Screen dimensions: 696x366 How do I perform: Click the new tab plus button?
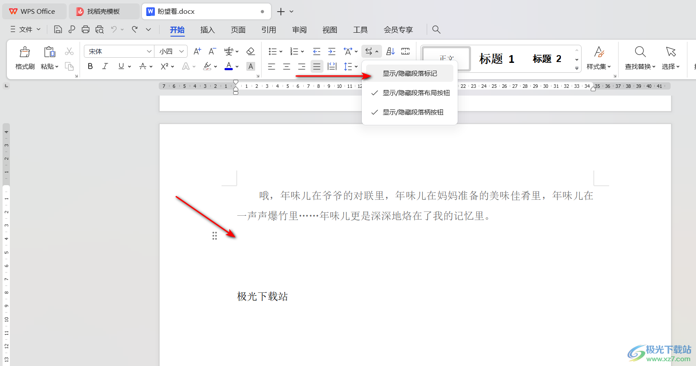[281, 12]
